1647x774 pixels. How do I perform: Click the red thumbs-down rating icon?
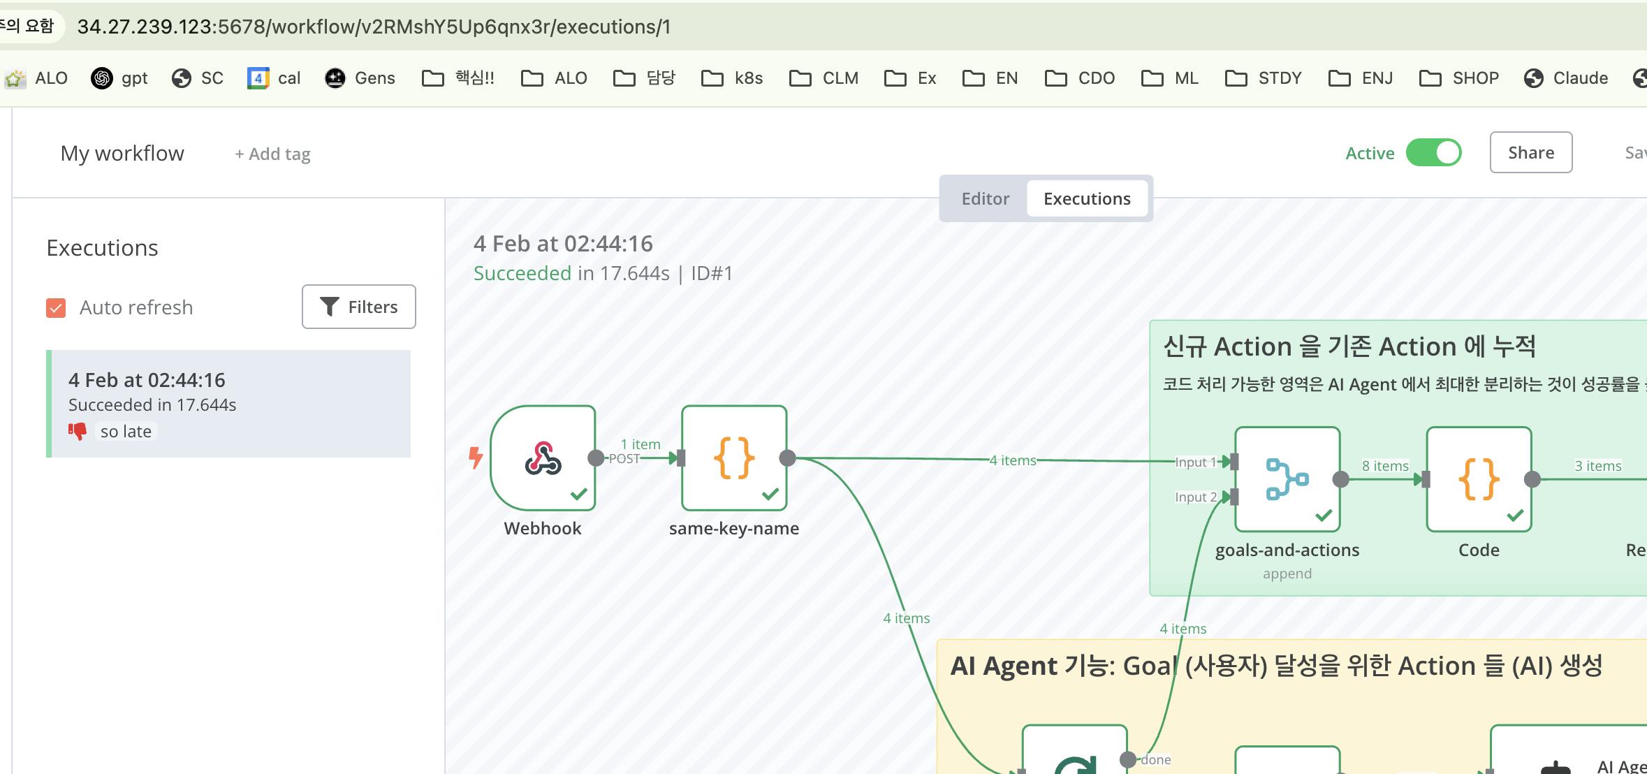coord(78,431)
